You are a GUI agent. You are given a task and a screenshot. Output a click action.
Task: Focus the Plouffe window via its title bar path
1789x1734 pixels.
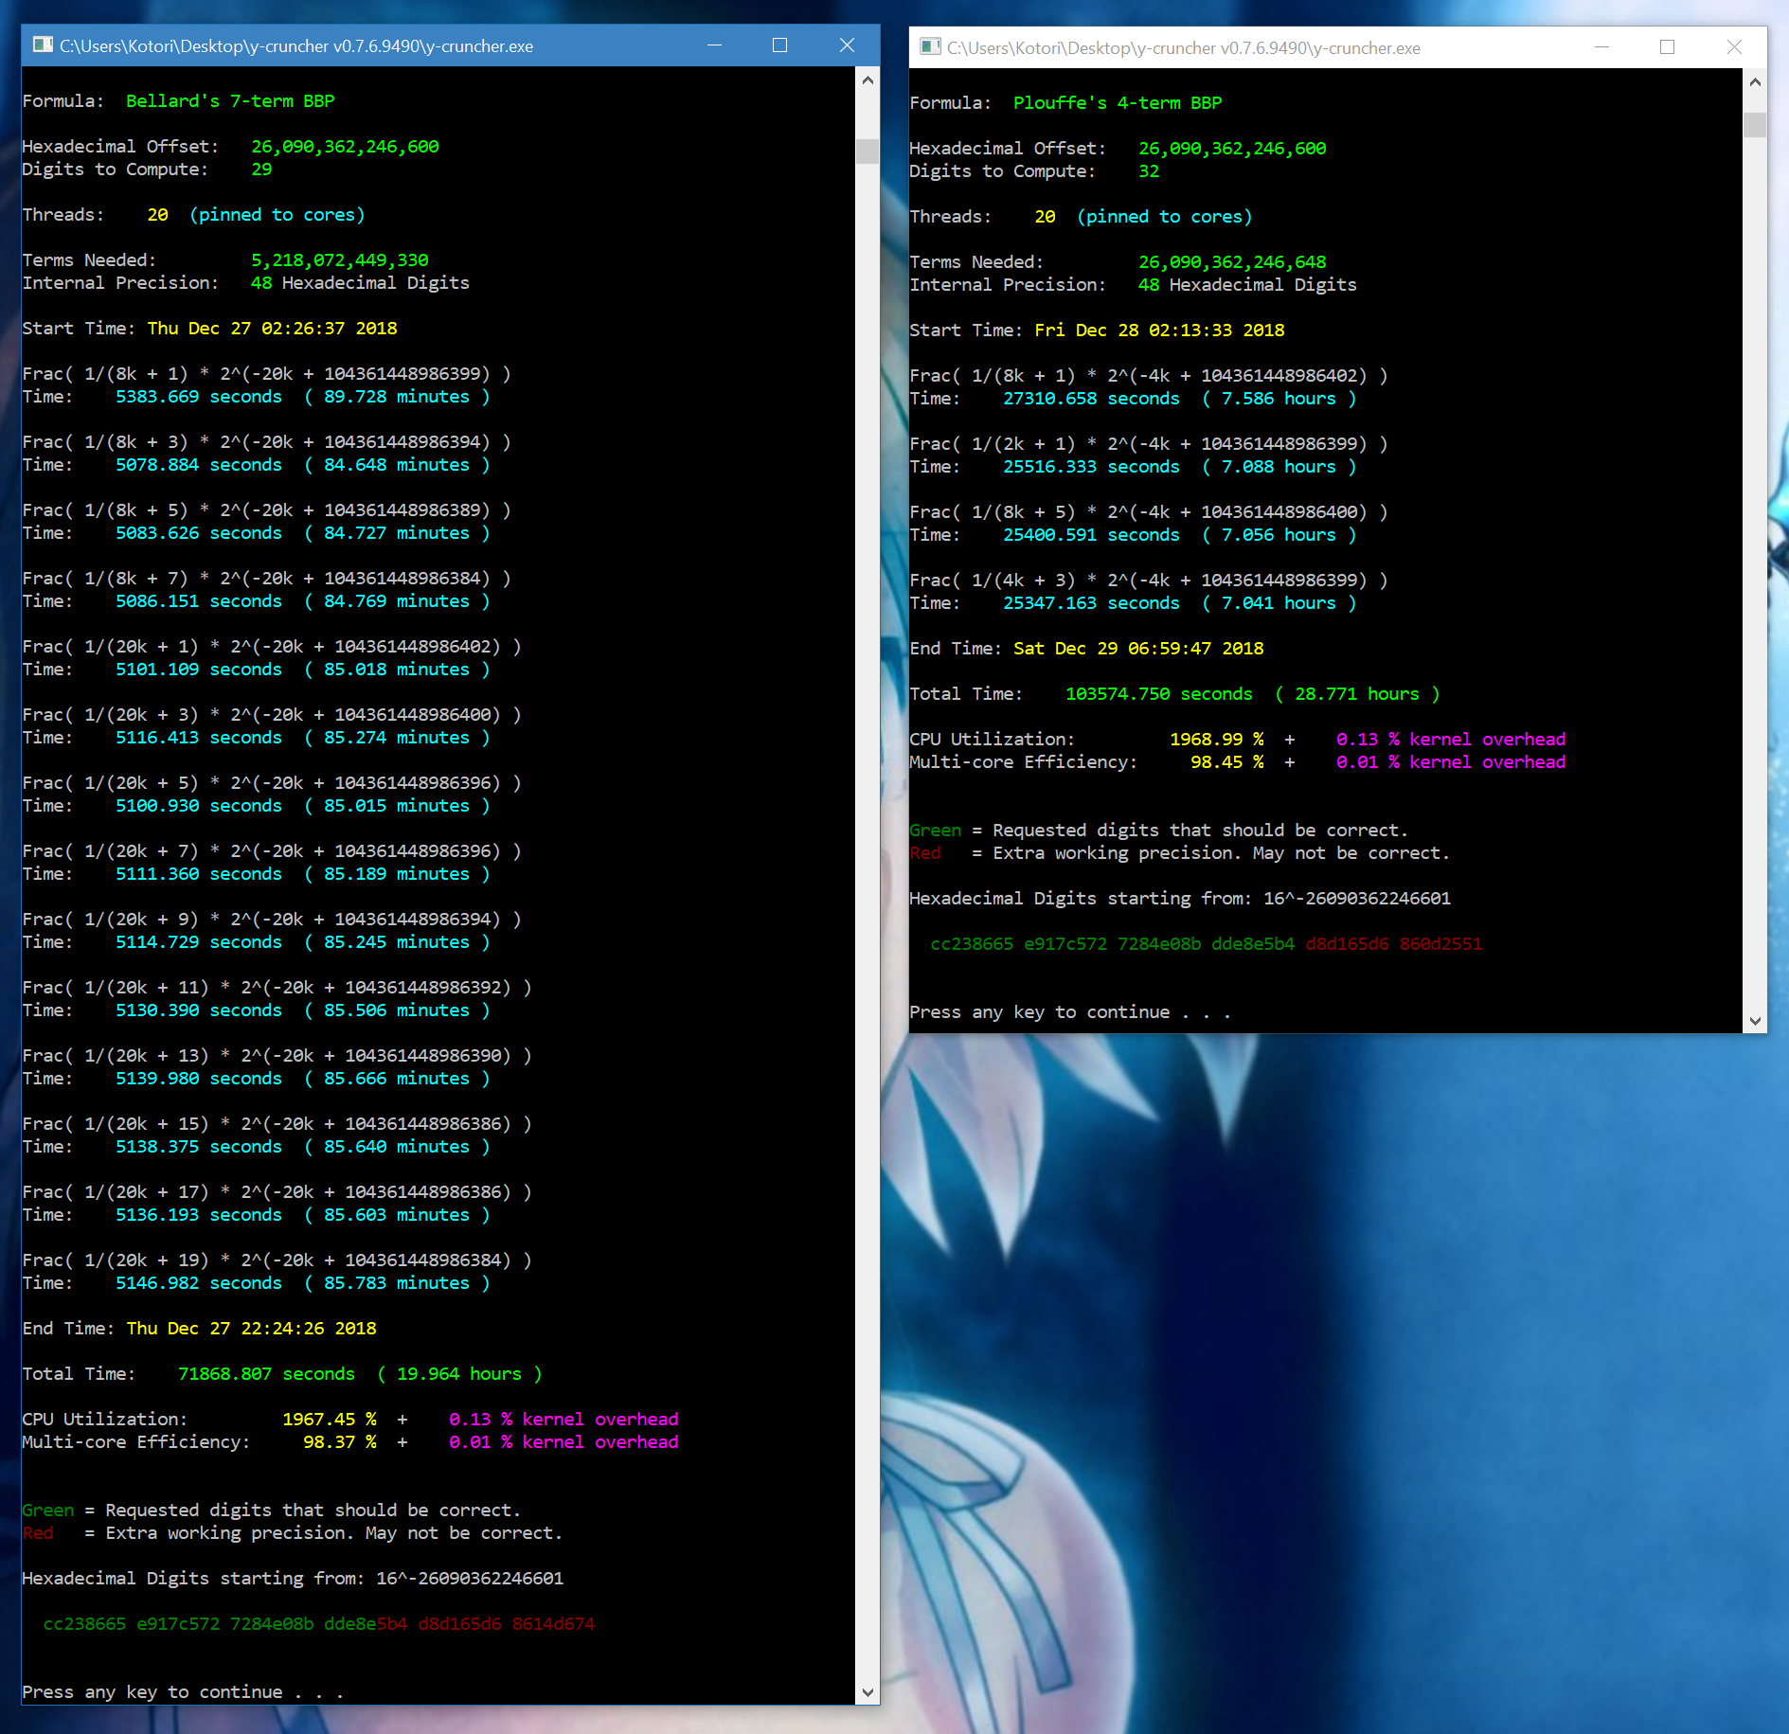pyautogui.click(x=1183, y=48)
